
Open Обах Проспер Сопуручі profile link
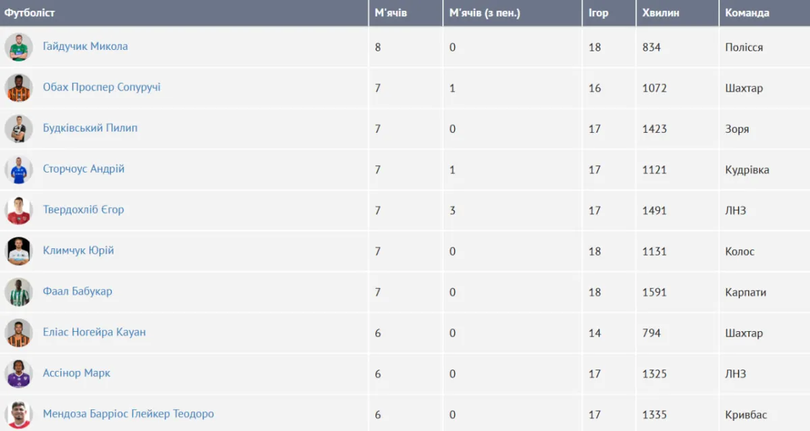101,87
